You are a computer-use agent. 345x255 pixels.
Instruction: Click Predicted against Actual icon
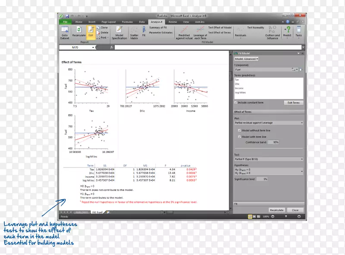pyautogui.click(x=184, y=33)
